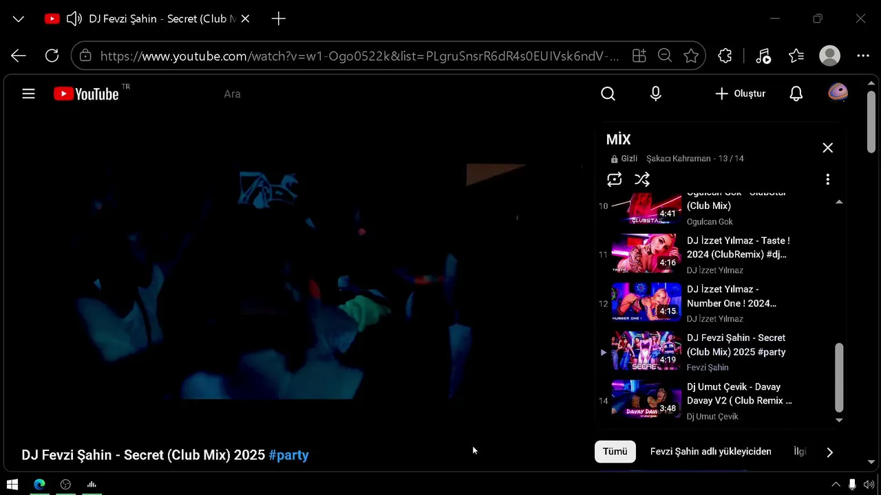
Task: Go back to the previous page
Action: click(x=19, y=56)
